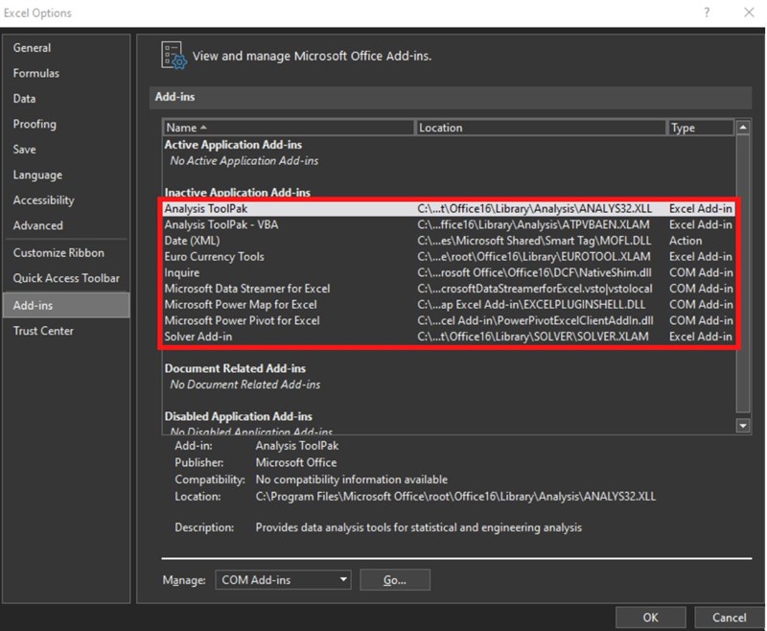Click the help question mark icon
767x631 pixels.
707,13
